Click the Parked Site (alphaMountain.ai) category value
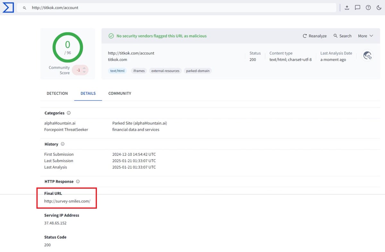The image size is (385, 252). 140,123
